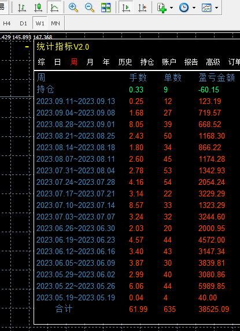
Task: Select the 2023.07.31~2023.08.04 week row
Action: pos(76,170)
